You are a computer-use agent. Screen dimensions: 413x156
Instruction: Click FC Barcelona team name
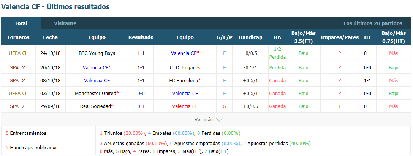coord(183,80)
